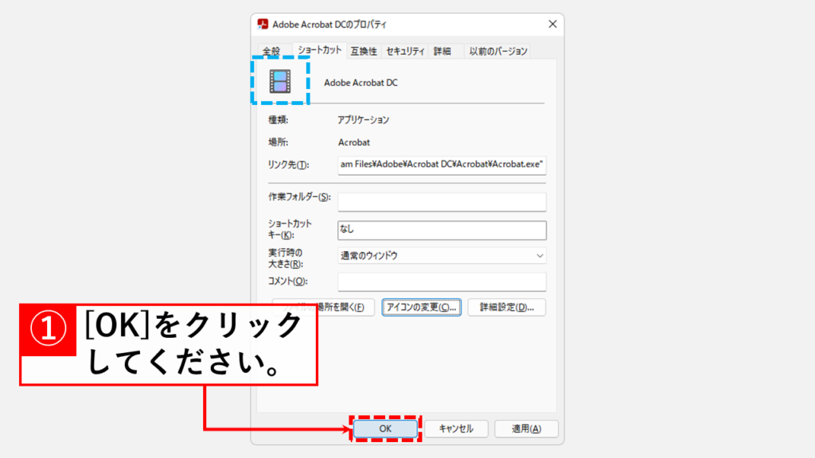Viewport: 815px width, 458px height.
Task: Click the Acrobat location value
Action: click(x=354, y=142)
